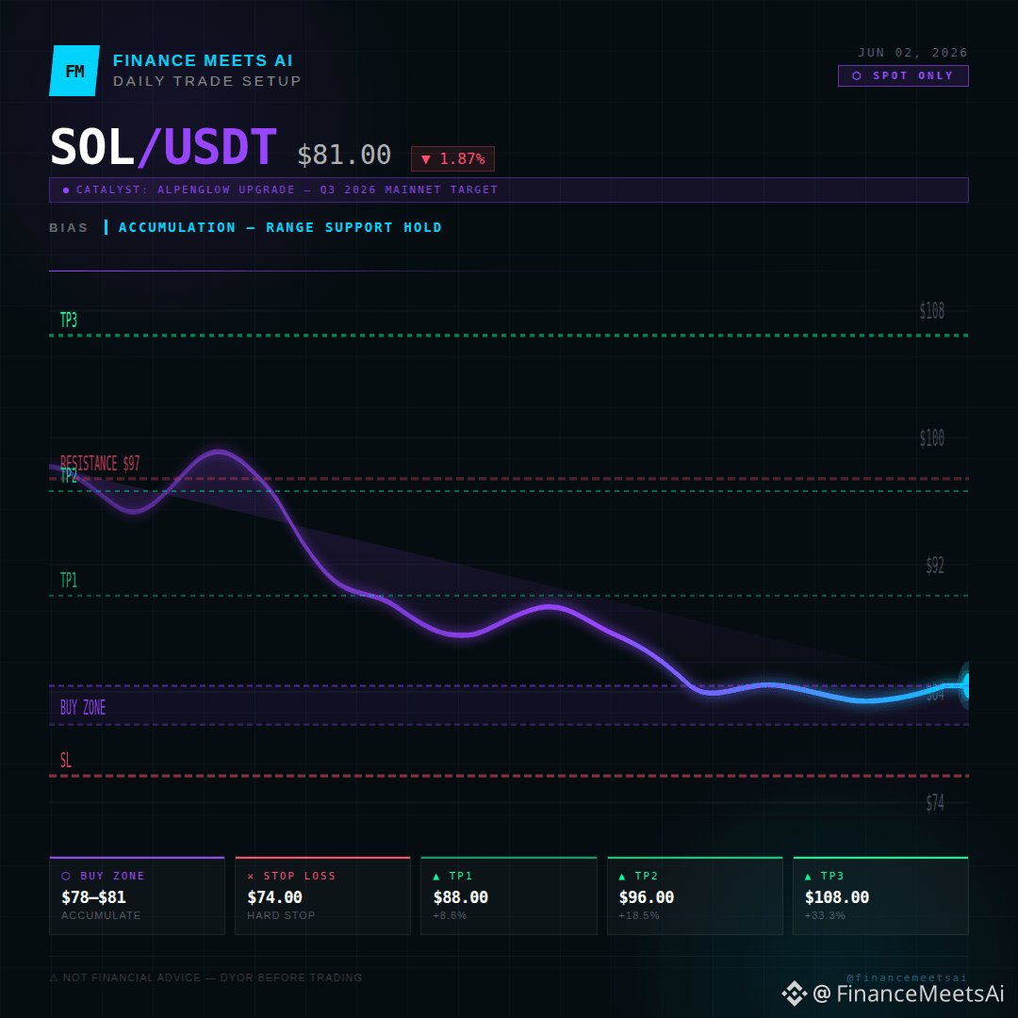Viewport: 1018px width, 1018px height.
Task: Click the red down-triangle in 1.87% badge
Action: 426,159
